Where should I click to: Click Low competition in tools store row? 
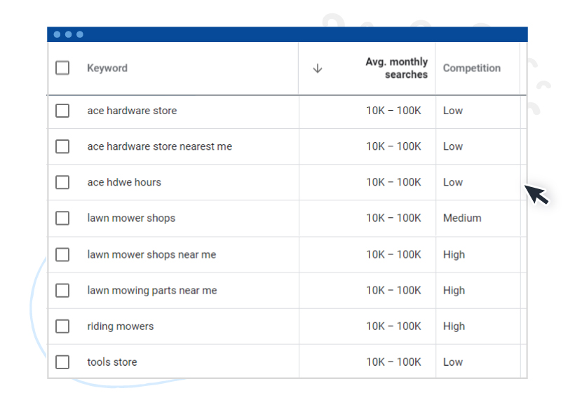tap(453, 362)
